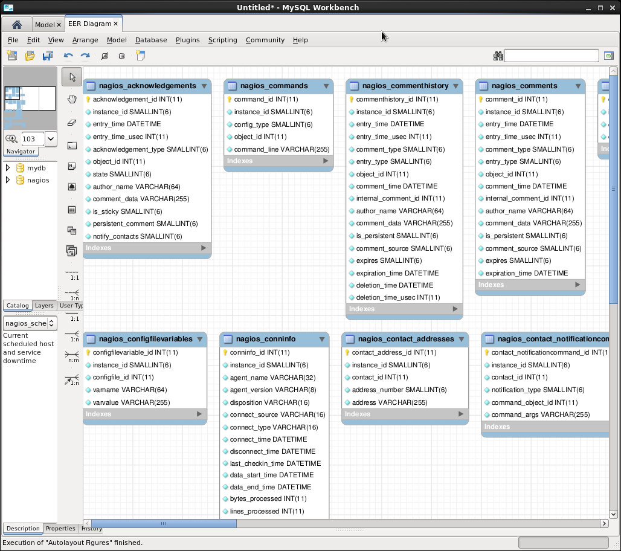Expand Indexes section of nagios_comments table
Screen dimensions: 621x551
(578, 285)
